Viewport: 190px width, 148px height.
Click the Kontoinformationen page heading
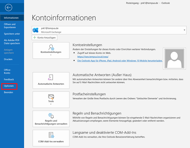64,18
